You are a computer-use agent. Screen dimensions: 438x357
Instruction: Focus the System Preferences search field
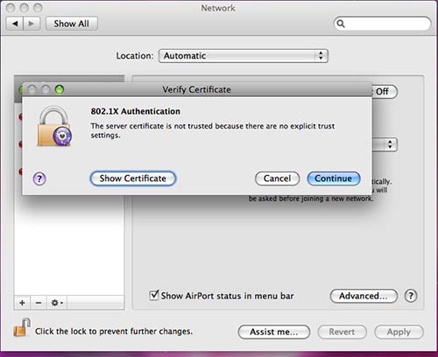tap(382, 24)
